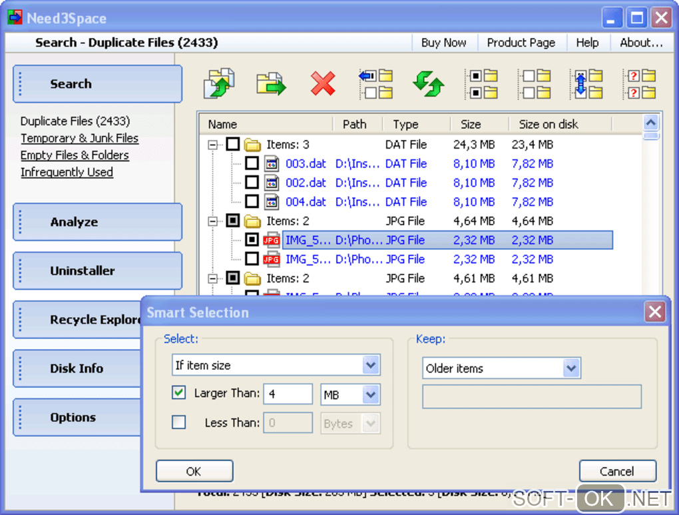Click the smart selection arrow icon
679x515 pixels.
pos(375,84)
